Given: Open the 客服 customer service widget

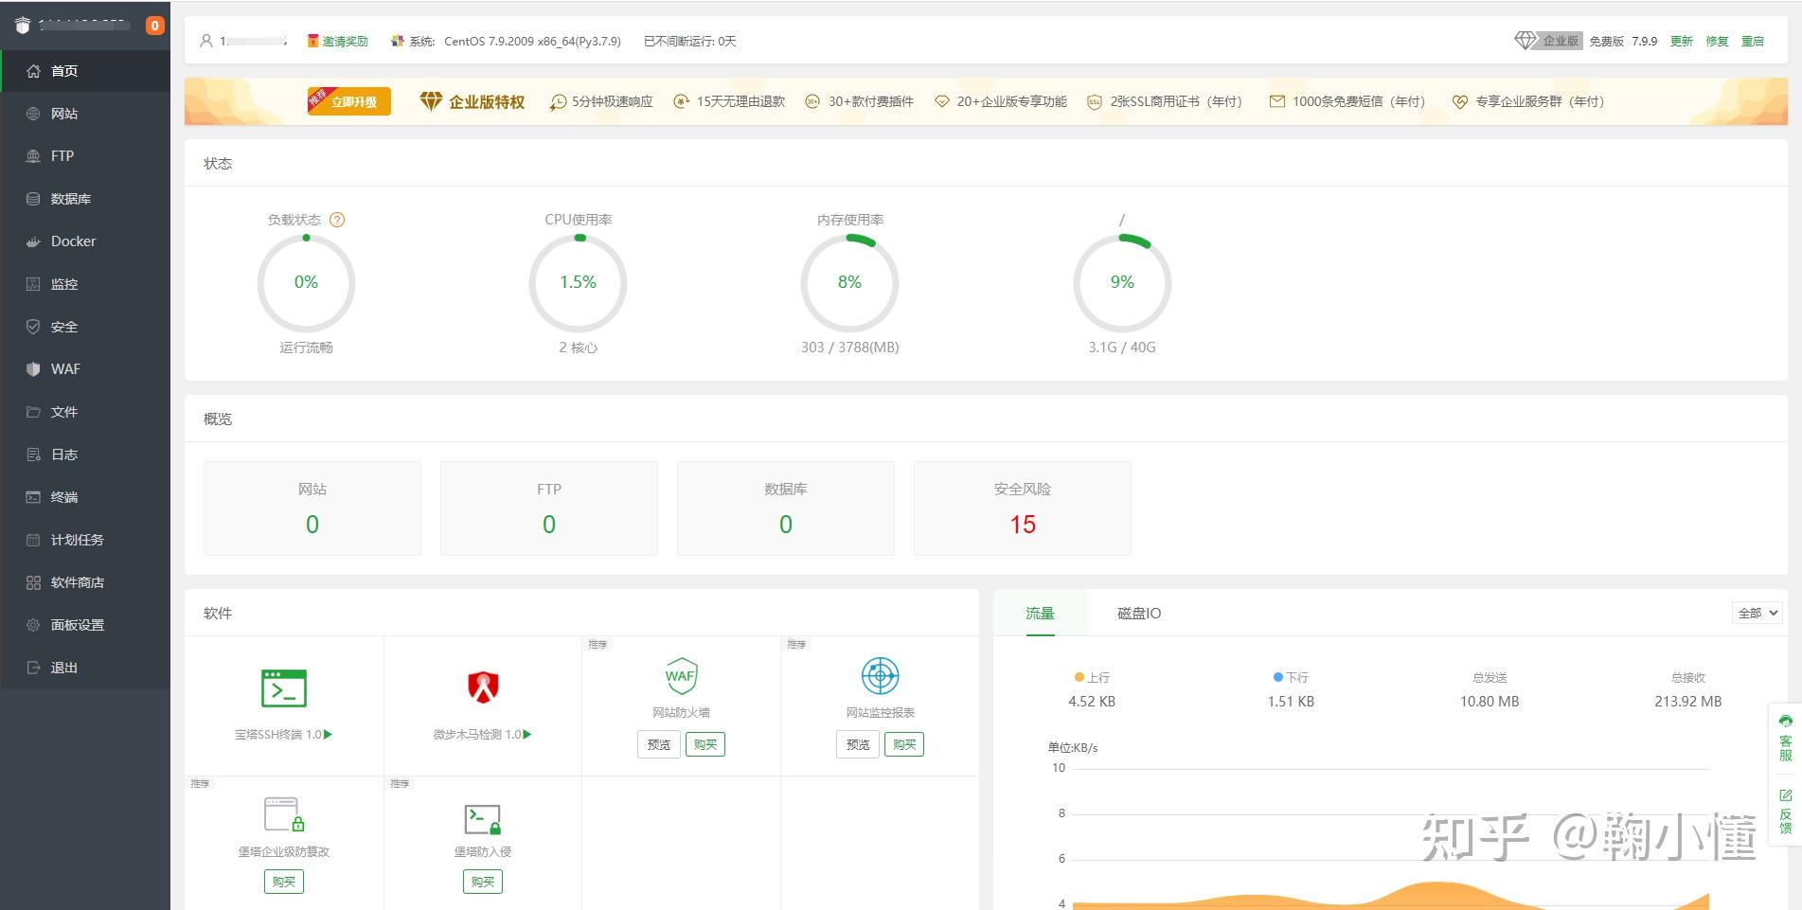Looking at the screenshot, I should click(x=1785, y=739).
